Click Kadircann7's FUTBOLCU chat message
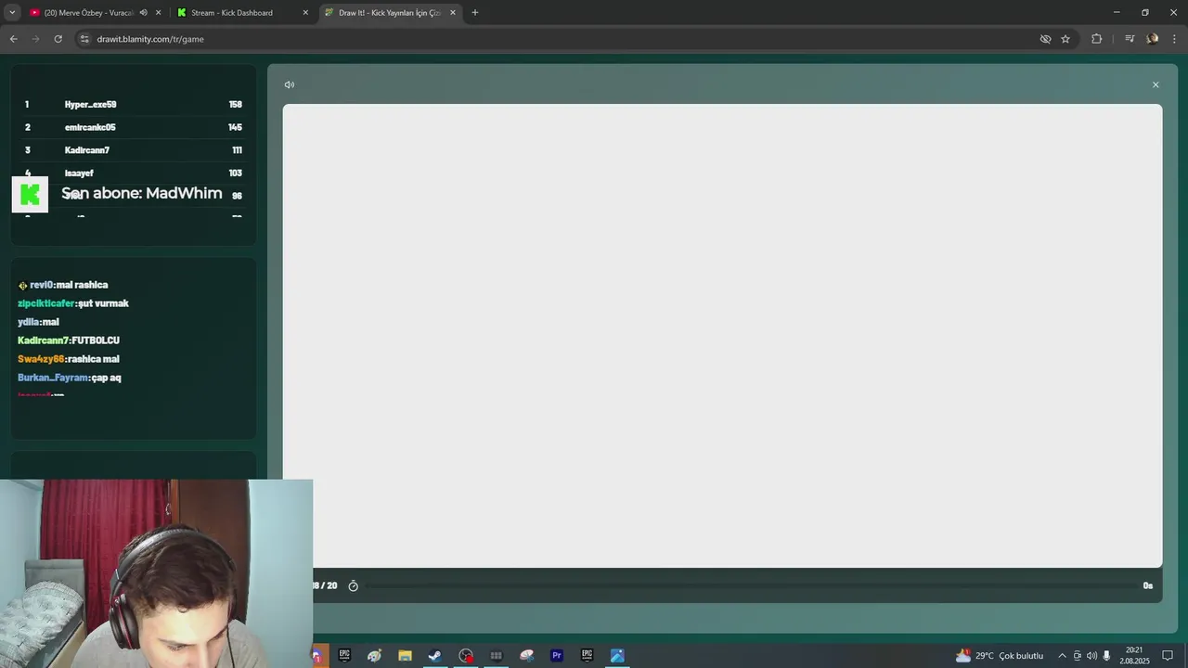The image size is (1188, 668). [69, 340]
